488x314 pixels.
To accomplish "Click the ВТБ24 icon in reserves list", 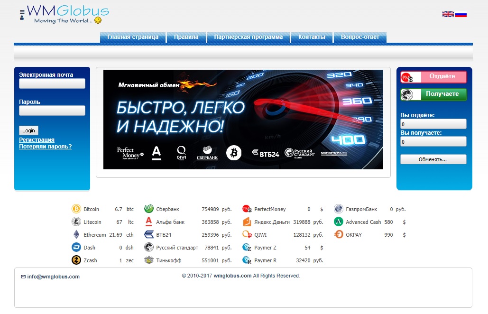I will click(x=149, y=234).
